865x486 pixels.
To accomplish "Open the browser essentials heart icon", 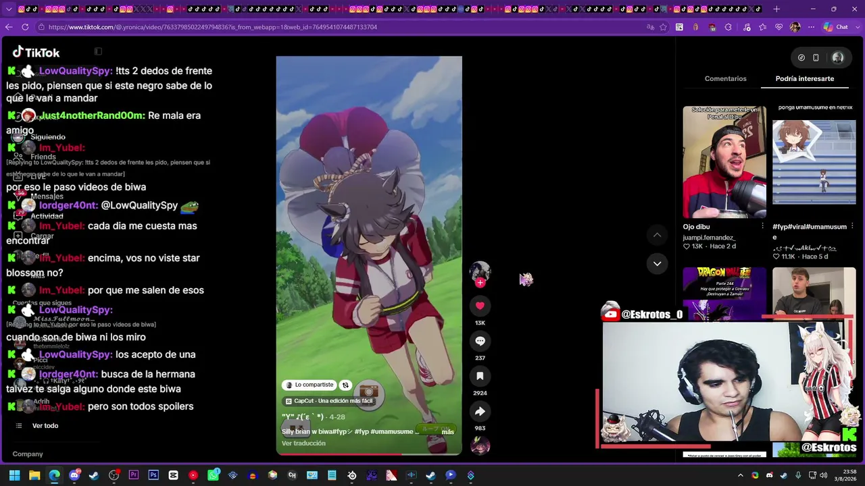I will click(x=779, y=27).
